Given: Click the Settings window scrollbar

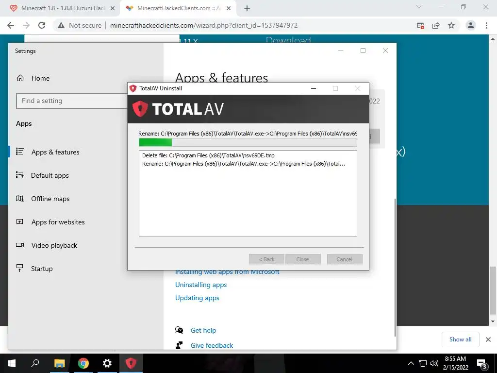Looking at the screenshot, I should click(x=395, y=268).
